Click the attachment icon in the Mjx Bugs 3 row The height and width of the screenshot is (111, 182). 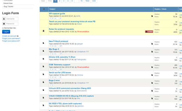152,52
